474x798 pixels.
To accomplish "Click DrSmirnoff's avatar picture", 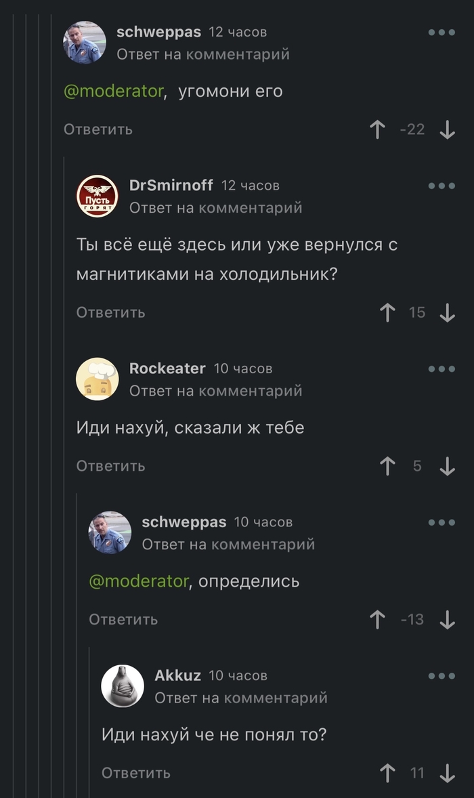I will (x=97, y=196).
